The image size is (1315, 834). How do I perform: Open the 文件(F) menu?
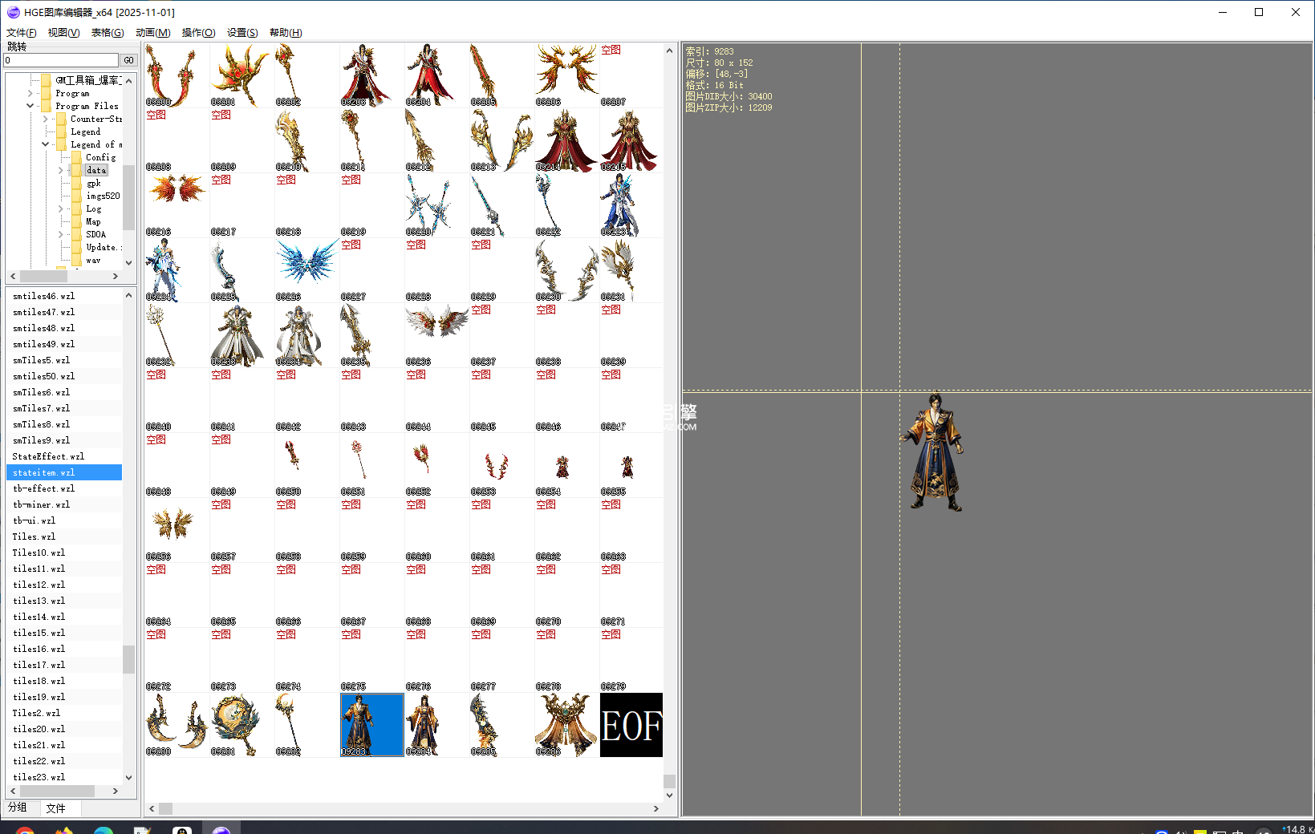[21, 33]
